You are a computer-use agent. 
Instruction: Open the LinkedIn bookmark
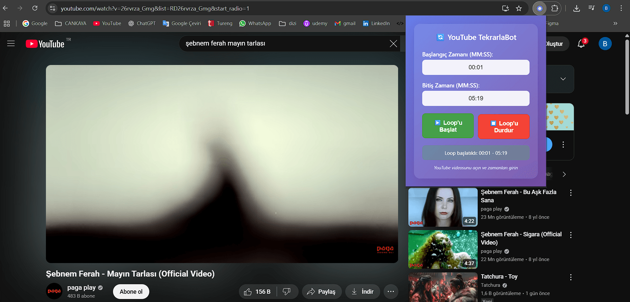[x=376, y=23]
